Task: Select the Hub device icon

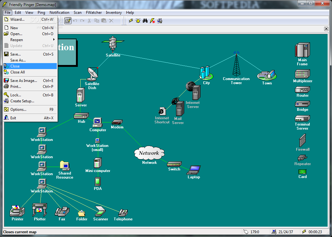Action: tap(81, 116)
